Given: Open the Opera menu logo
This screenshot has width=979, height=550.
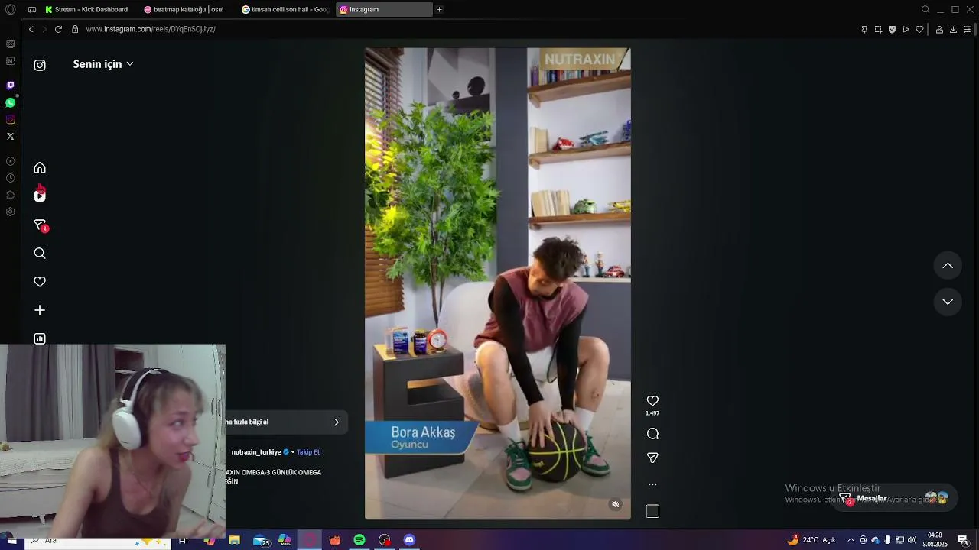Looking at the screenshot, I should [x=11, y=9].
